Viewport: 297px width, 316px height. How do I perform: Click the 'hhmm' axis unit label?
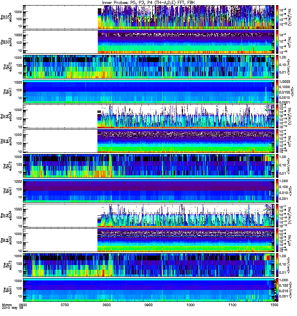7,305
